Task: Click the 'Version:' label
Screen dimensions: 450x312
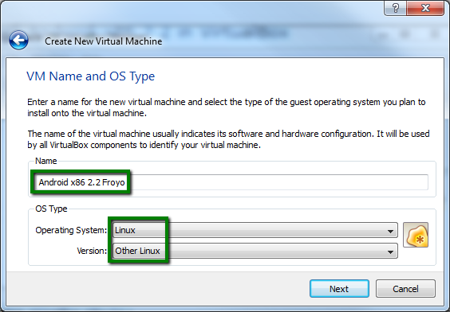Action: tap(92, 251)
